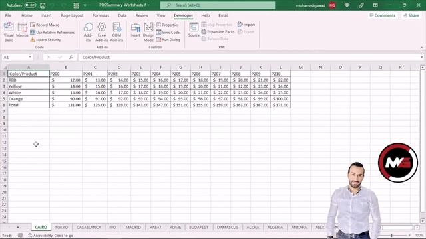Switch to the Formulas tab
Screen dimensions: 426x239
click(101, 15)
